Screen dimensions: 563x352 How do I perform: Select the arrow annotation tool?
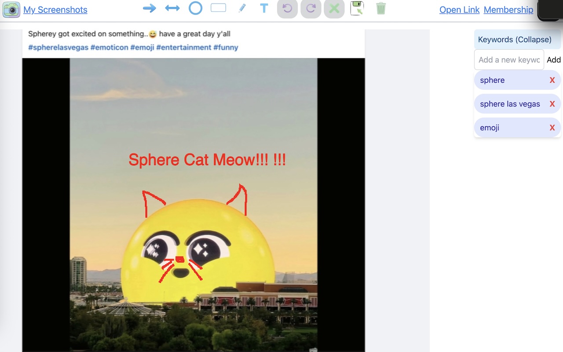150,8
